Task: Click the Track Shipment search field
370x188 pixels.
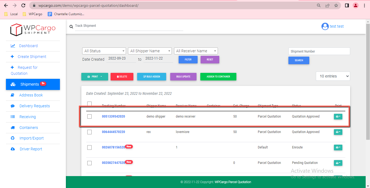Action: click(x=129, y=26)
